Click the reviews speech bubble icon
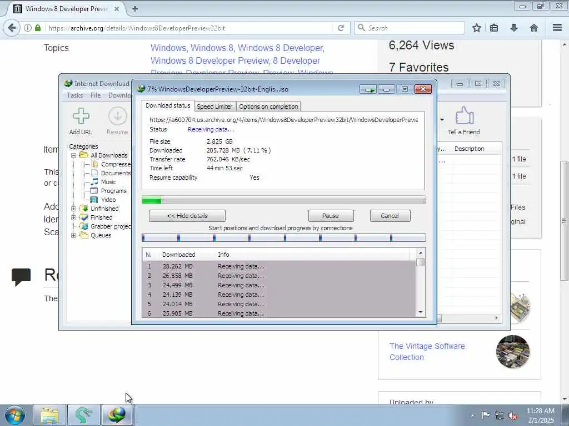Image resolution: width=569 pixels, height=426 pixels. click(21, 277)
